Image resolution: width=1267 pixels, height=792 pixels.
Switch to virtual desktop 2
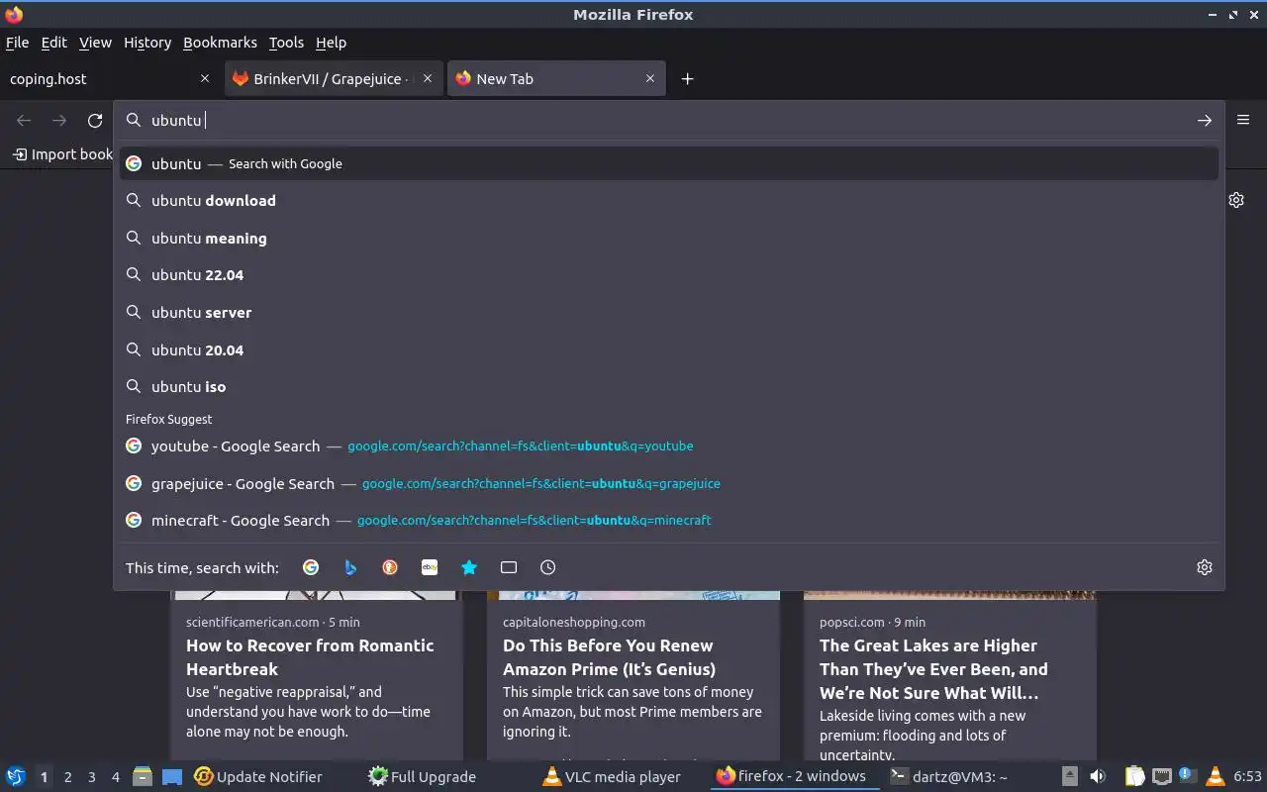tap(67, 777)
